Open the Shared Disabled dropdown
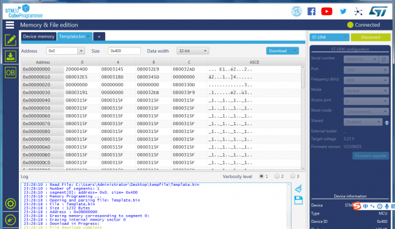Image resolution: width=395 pixels, height=229 pixels. coord(363,122)
